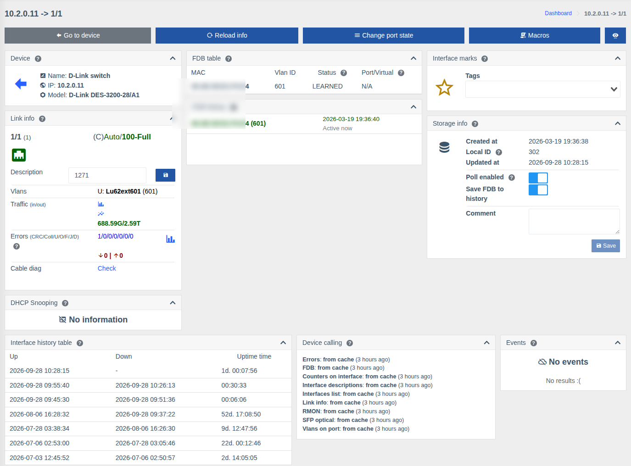The image size is (631, 466).
Task: Collapse the FDB table panel
Action: coord(413,58)
